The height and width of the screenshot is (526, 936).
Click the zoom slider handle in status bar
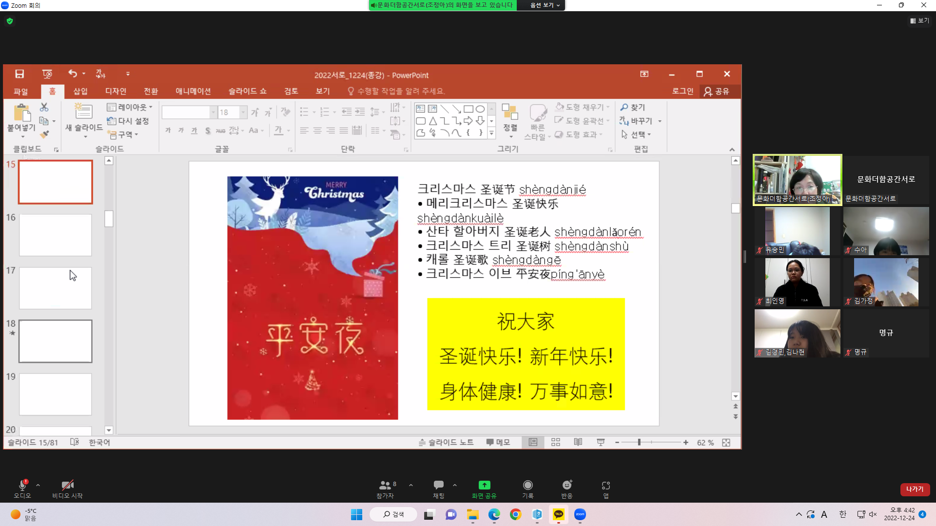[639, 442]
